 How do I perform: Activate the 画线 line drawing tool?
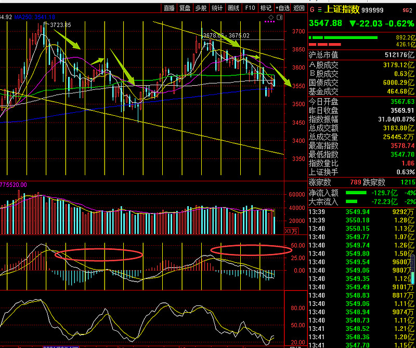coord(233,8)
